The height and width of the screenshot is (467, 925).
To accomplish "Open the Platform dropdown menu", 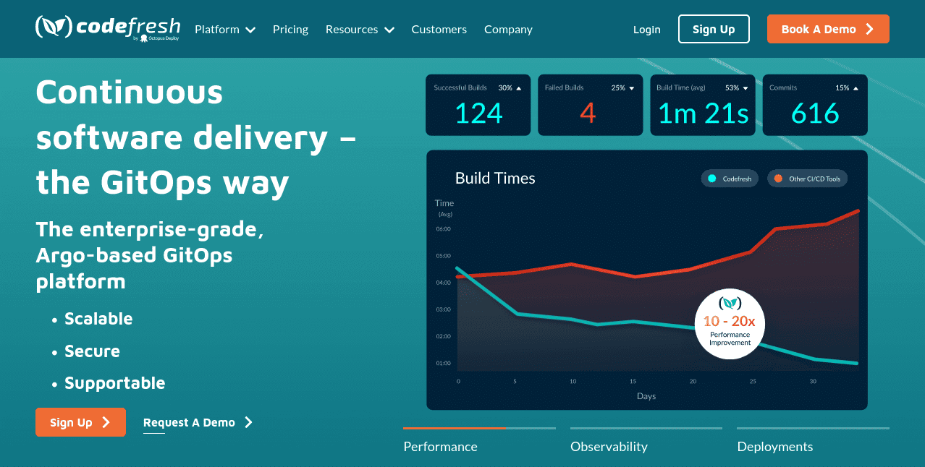I will (224, 29).
